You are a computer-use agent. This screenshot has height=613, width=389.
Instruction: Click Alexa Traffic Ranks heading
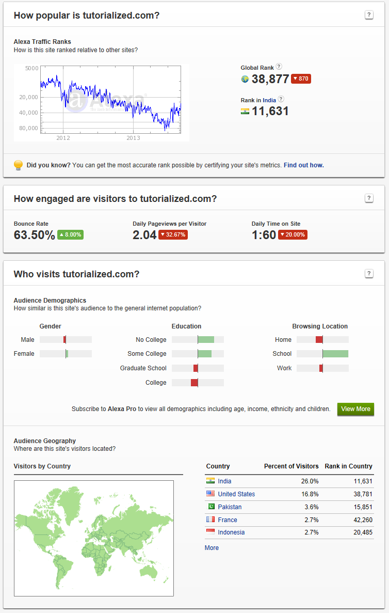pyautogui.click(x=42, y=41)
